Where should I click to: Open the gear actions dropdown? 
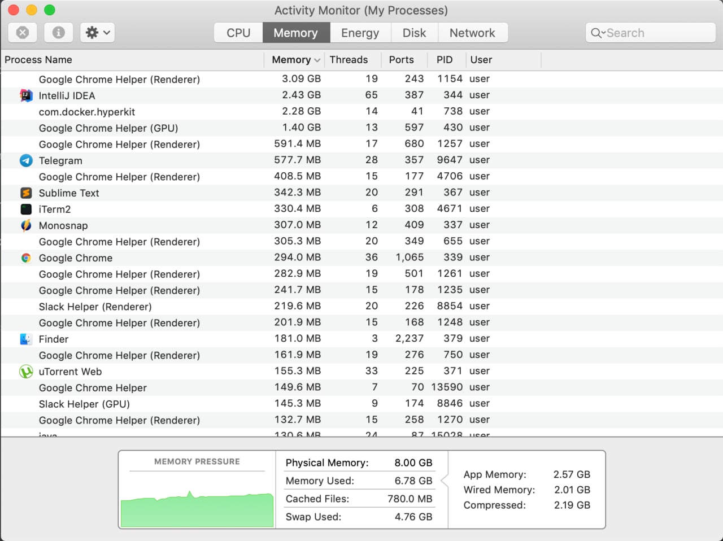(x=98, y=33)
